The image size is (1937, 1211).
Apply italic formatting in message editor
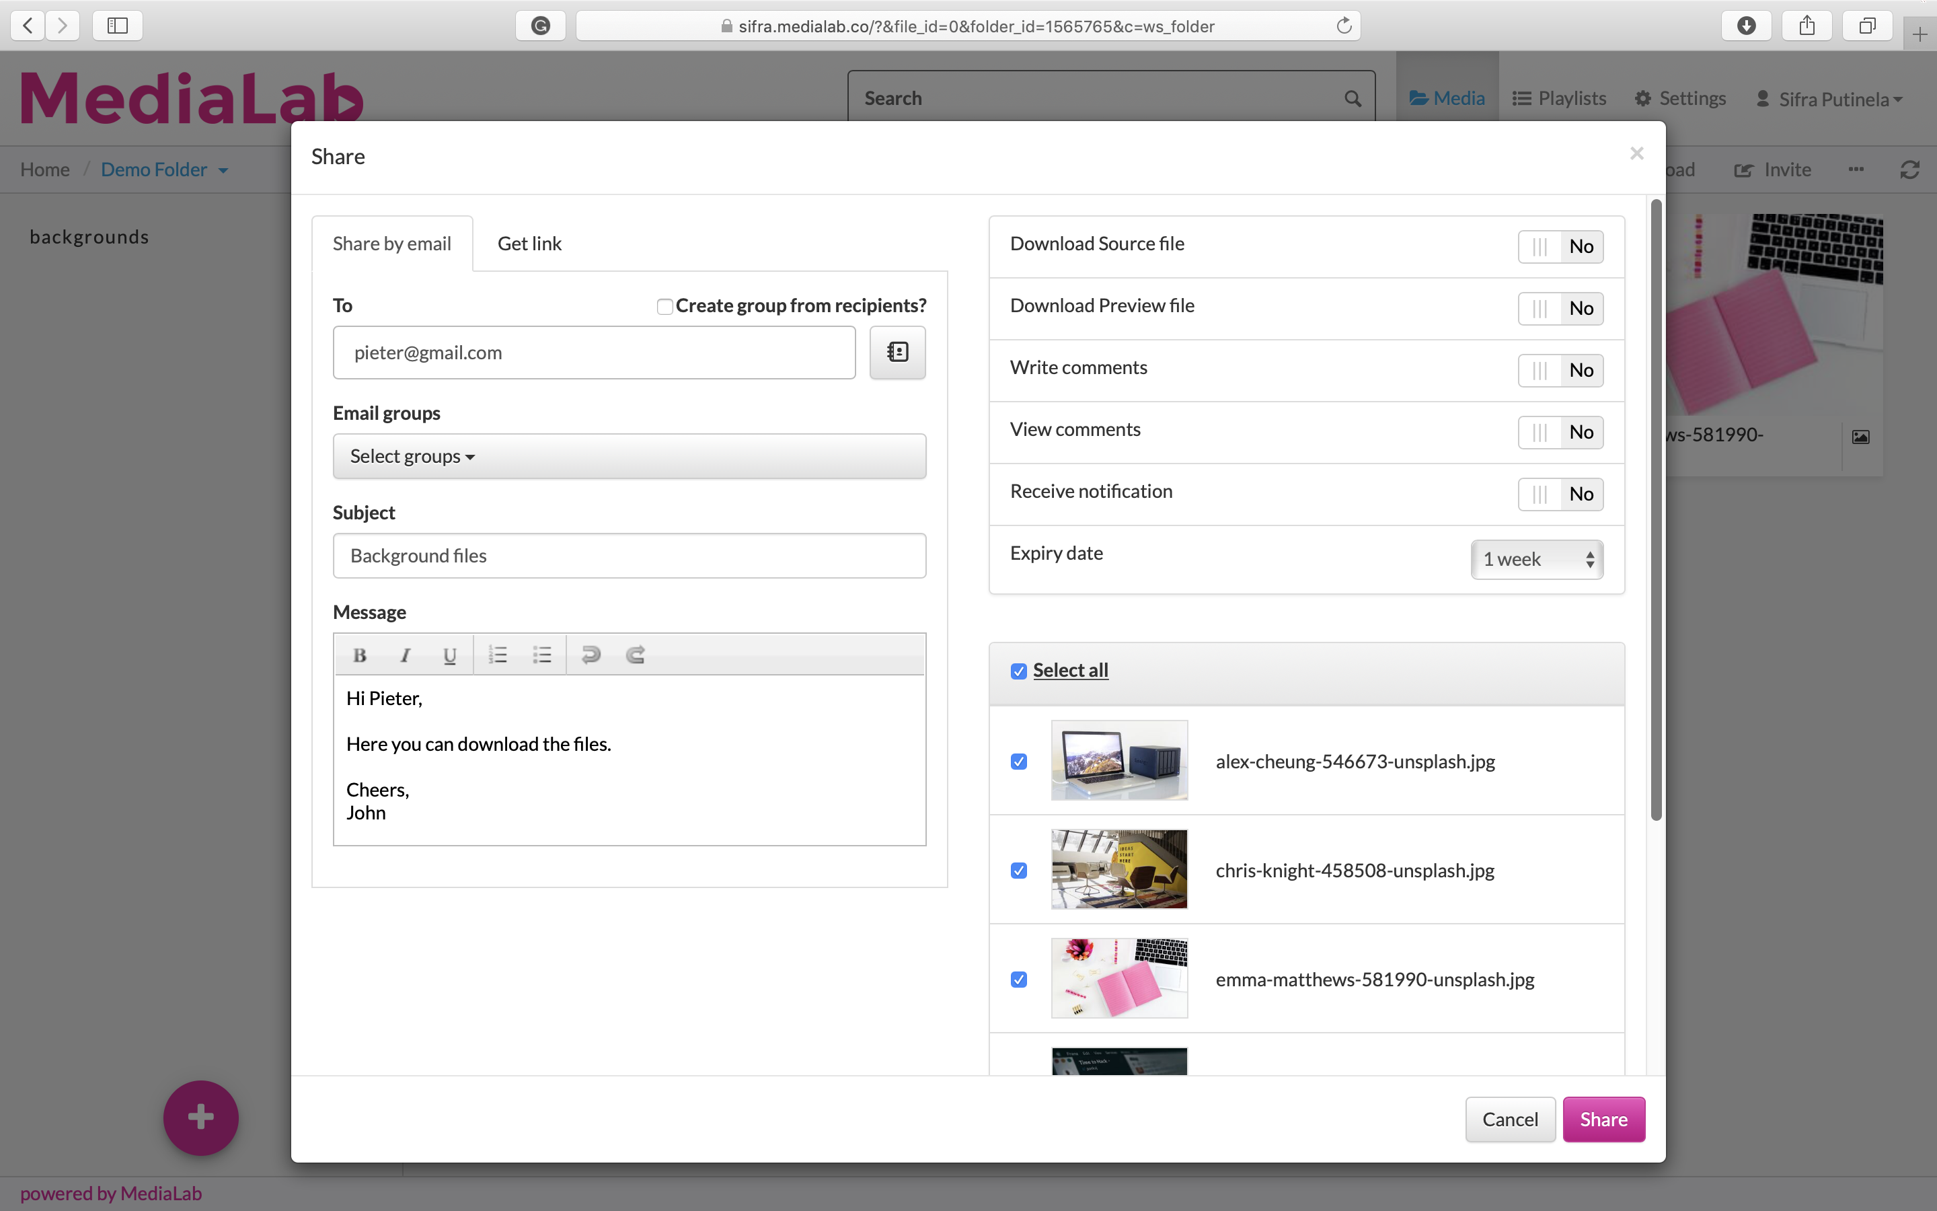405,655
